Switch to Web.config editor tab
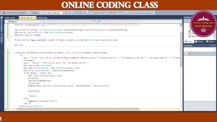The height and width of the screenshot is (122, 217). tap(10, 18)
